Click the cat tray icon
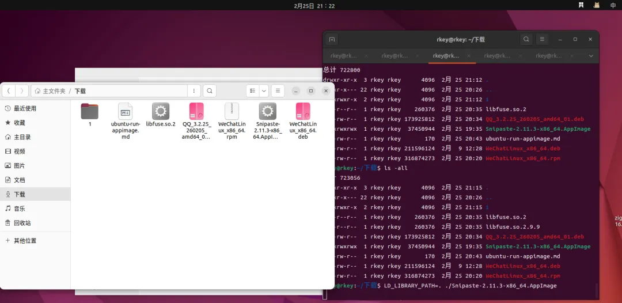The image size is (622, 303). click(597, 5)
